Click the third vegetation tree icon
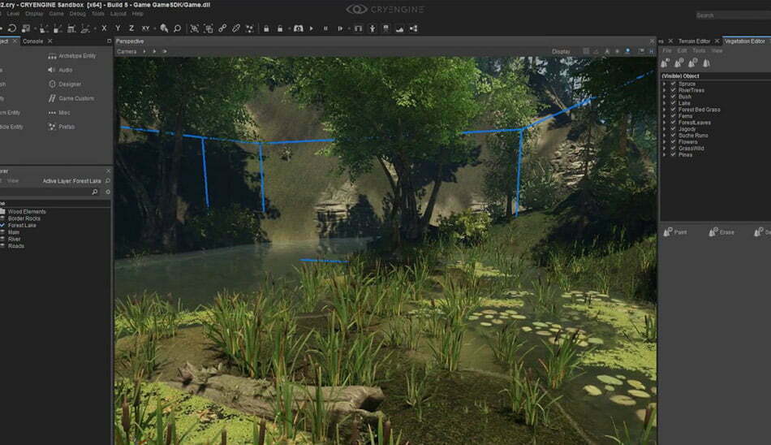The height and width of the screenshot is (445, 771). click(693, 63)
